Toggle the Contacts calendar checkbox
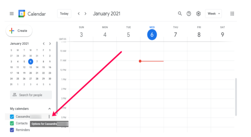Screen dimensions: 251x137 click(12, 123)
